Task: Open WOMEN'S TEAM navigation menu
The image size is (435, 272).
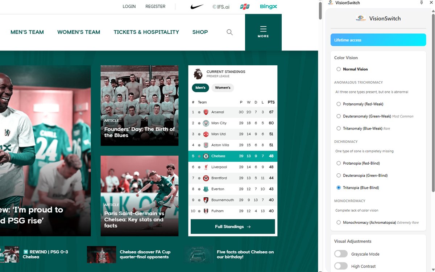Action: [x=79, y=32]
